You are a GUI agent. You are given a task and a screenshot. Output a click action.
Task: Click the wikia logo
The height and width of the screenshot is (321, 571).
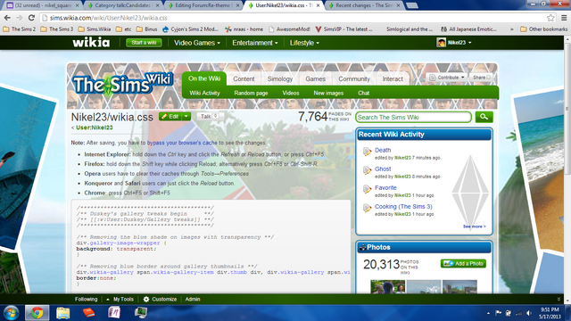pyautogui.click(x=91, y=43)
